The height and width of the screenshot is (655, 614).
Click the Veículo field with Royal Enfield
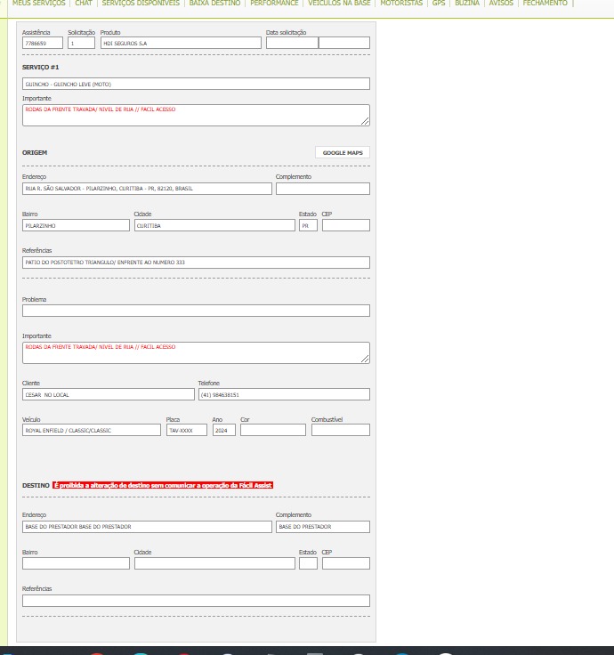tap(92, 430)
